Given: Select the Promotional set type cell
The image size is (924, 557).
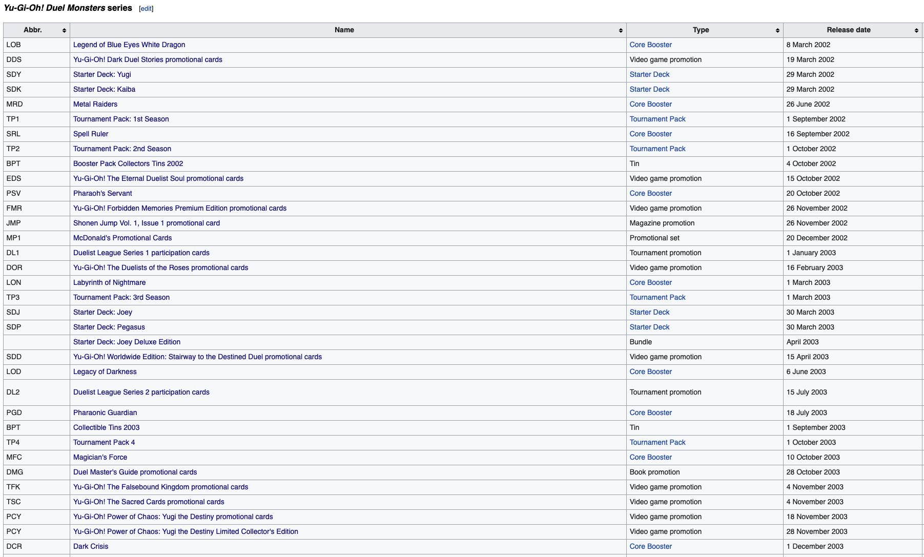Looking at the screenshot, I should [705, 238].
